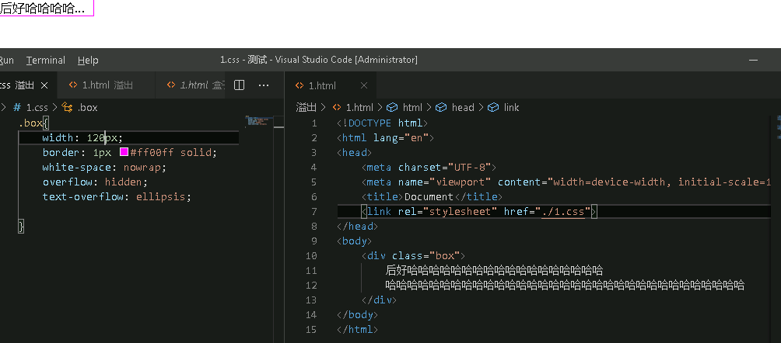The width and height of the screenshot is (781, 343).
Task: Click the closing </body> tag
Action: (357, 314)
